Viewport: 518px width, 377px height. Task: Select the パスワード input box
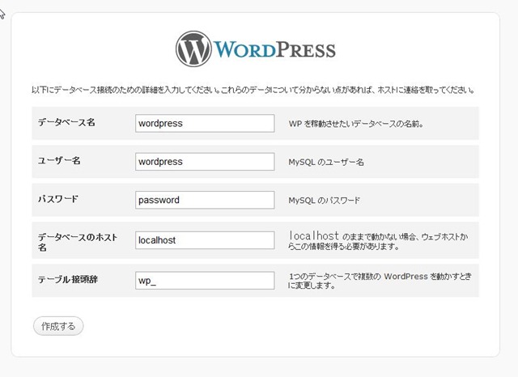click(206, 200)
